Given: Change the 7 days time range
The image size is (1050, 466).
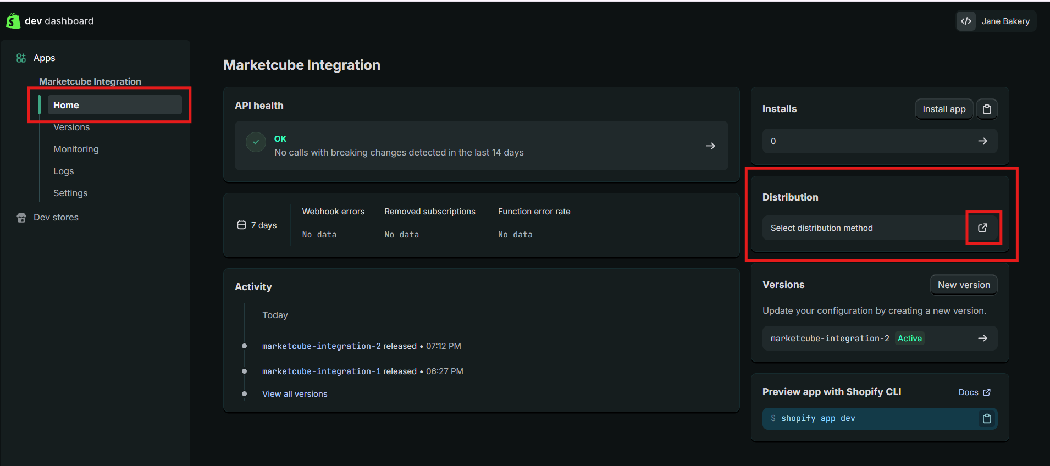Looking at the screenshot, I should pyautogui.click(x=257, y=225).
